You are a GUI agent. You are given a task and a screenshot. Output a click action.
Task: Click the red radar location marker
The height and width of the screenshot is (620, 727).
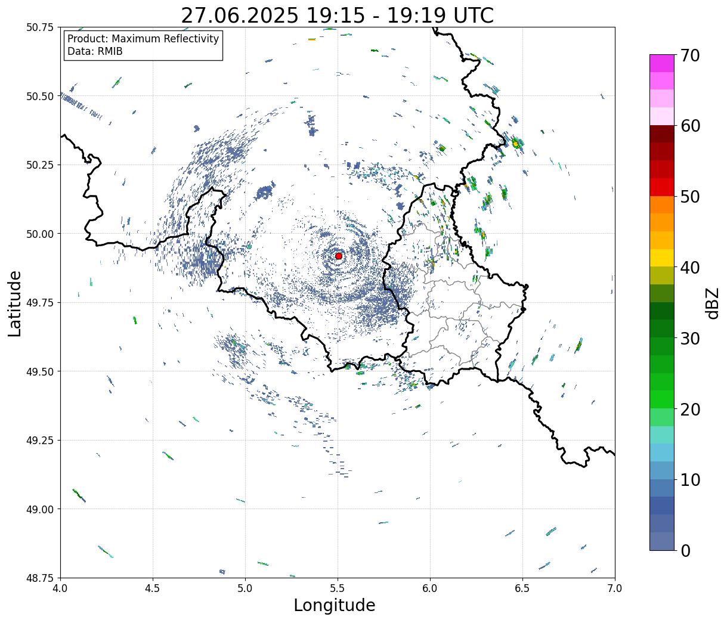coord(338,256)
